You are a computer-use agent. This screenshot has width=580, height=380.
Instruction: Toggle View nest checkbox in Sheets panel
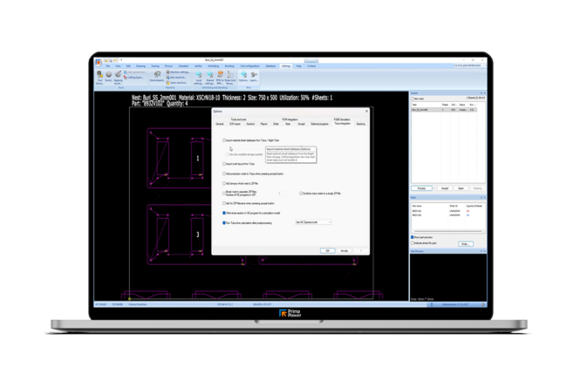[x=413, y=98]
